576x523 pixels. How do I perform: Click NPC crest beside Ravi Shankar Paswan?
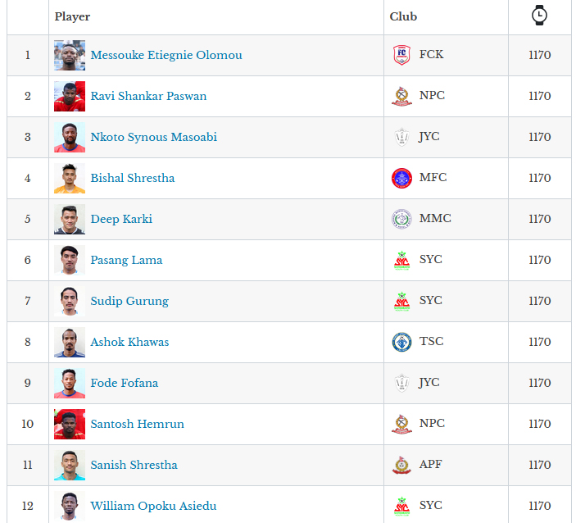401,96
